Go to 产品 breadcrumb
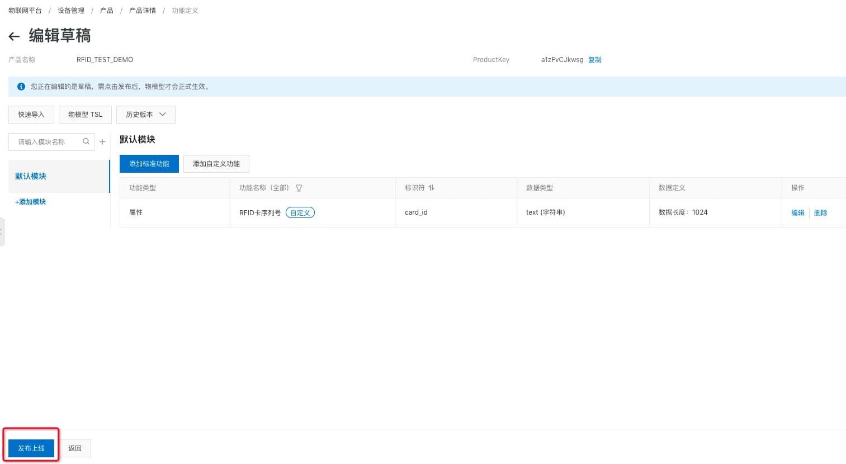This screenshot has width=846, height=464. tap(107, 11)
